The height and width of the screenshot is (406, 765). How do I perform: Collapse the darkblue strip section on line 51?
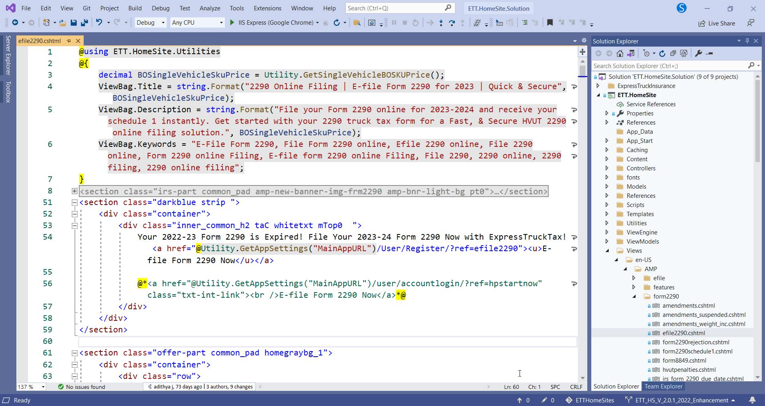pos(75,203)
